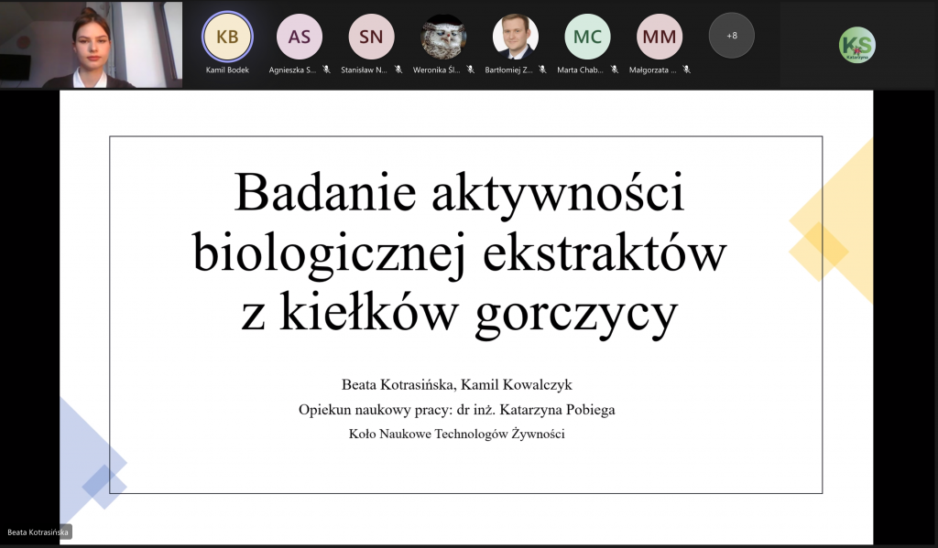
Task: Click Bartłomiej's profile photo
Action: point(515,37)
